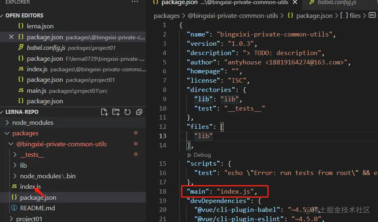Click line number 13 in gutter
Viewport: 378px width, 222px height.
(x=163, y=136)
